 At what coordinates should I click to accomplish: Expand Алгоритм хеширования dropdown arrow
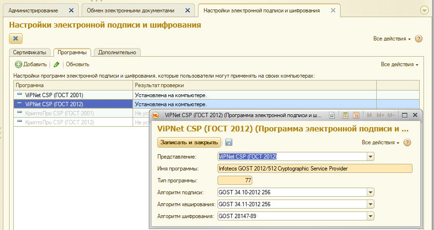tap(371, 204)
